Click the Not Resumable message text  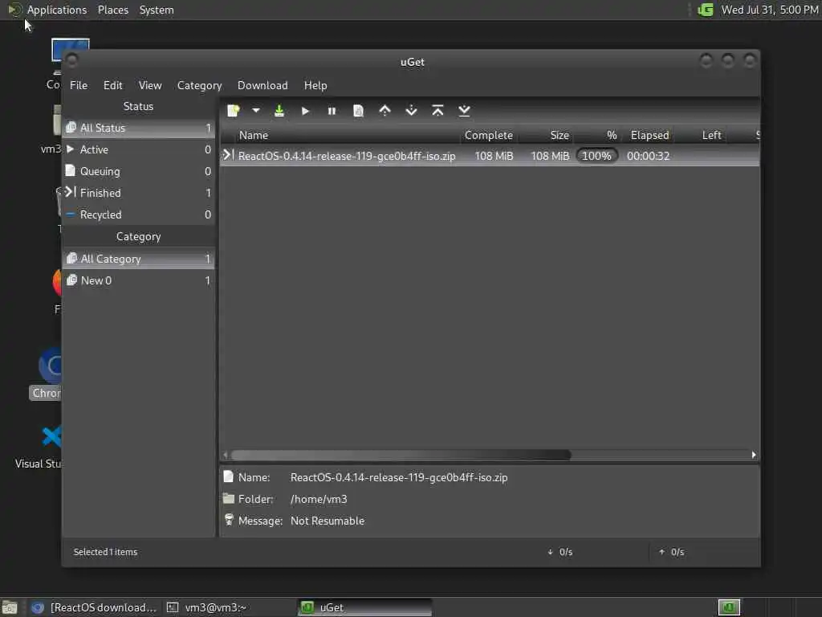coord(328,521)
